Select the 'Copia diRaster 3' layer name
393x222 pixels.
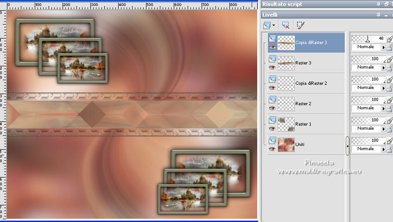(311, 42)
